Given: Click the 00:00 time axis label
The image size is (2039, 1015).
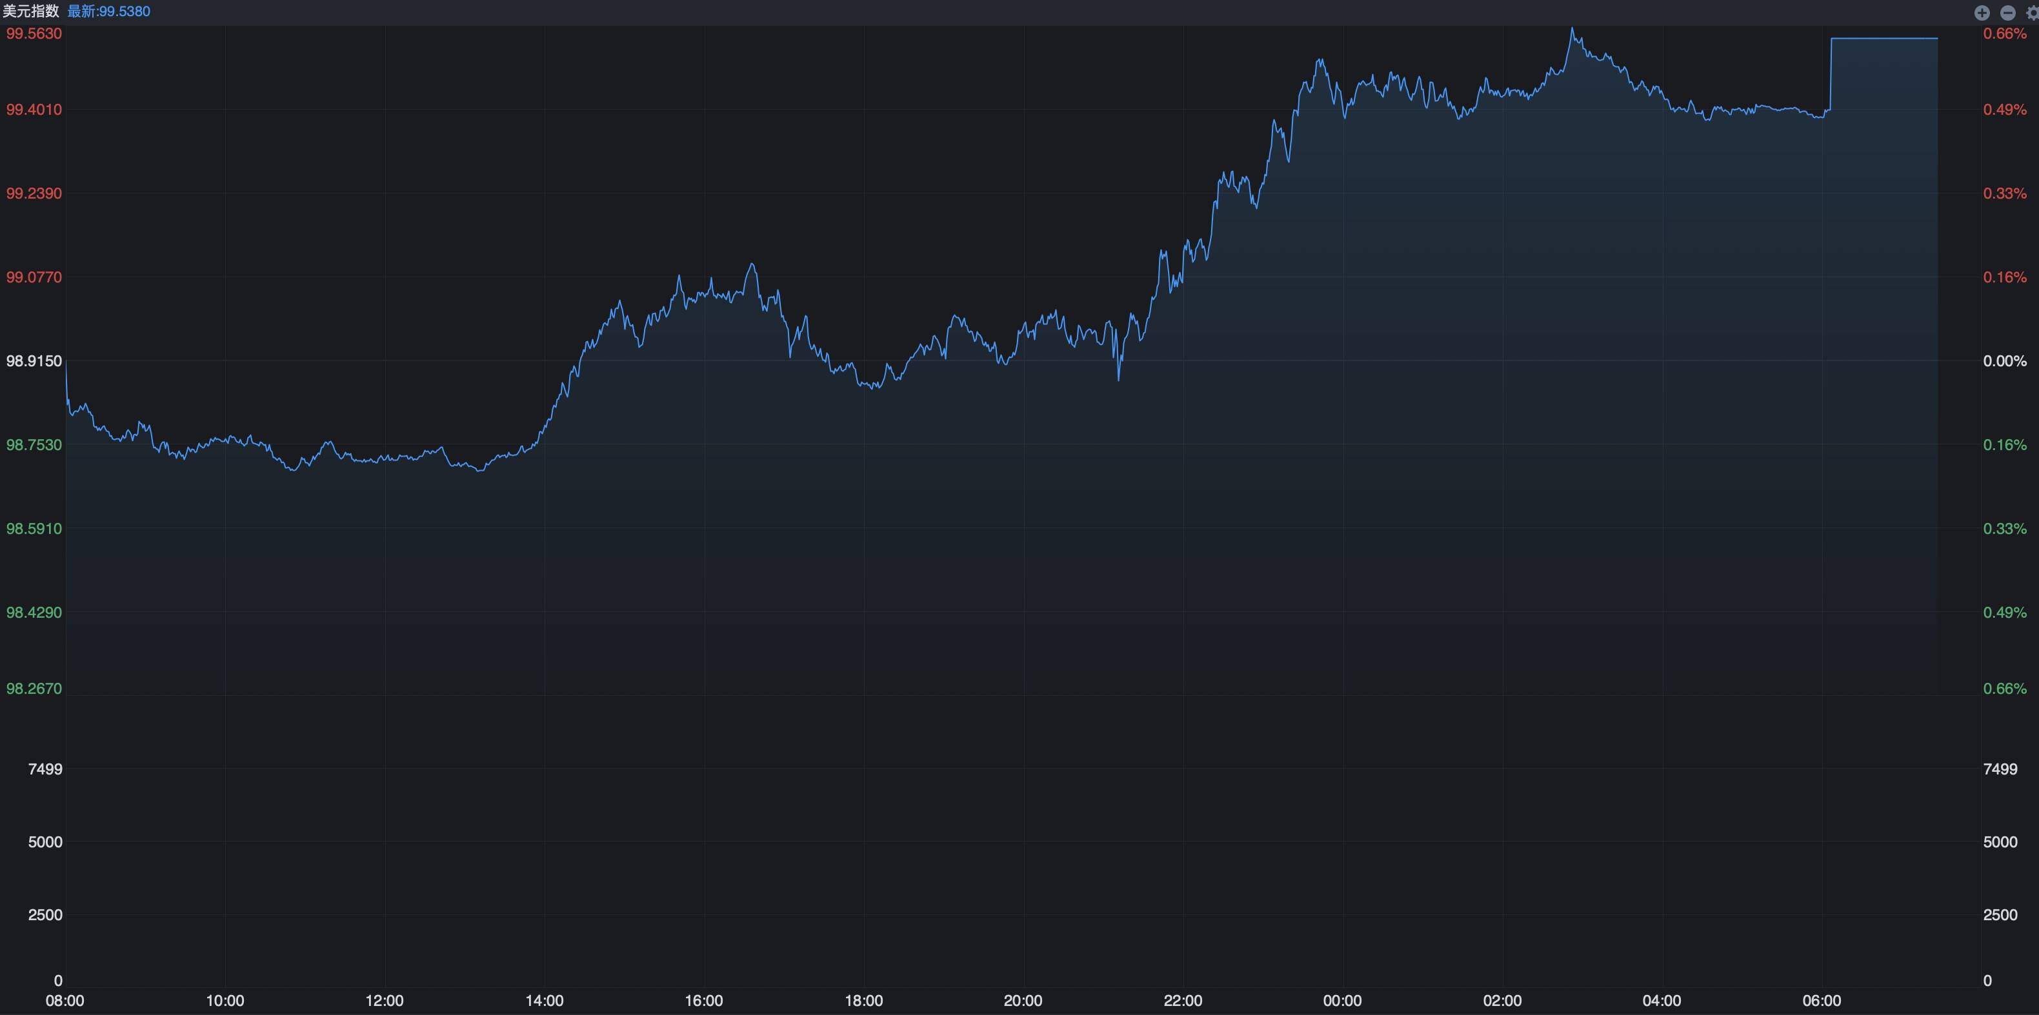Looking at the screenshot, I should pos(1342,1001).
